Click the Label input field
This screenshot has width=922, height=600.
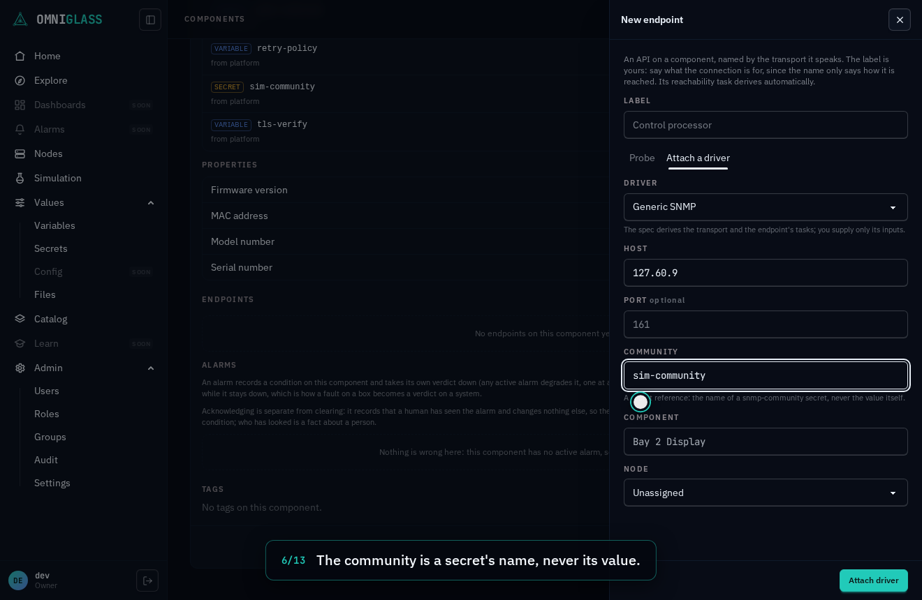766,125
